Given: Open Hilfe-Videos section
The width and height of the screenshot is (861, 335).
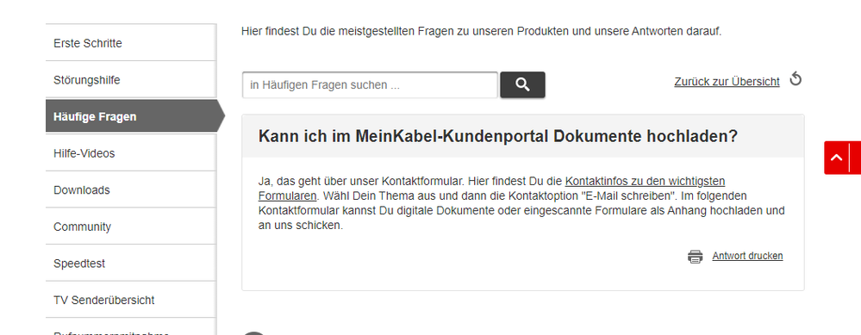Looking at the screenshot, I should (x=131, y=153).
